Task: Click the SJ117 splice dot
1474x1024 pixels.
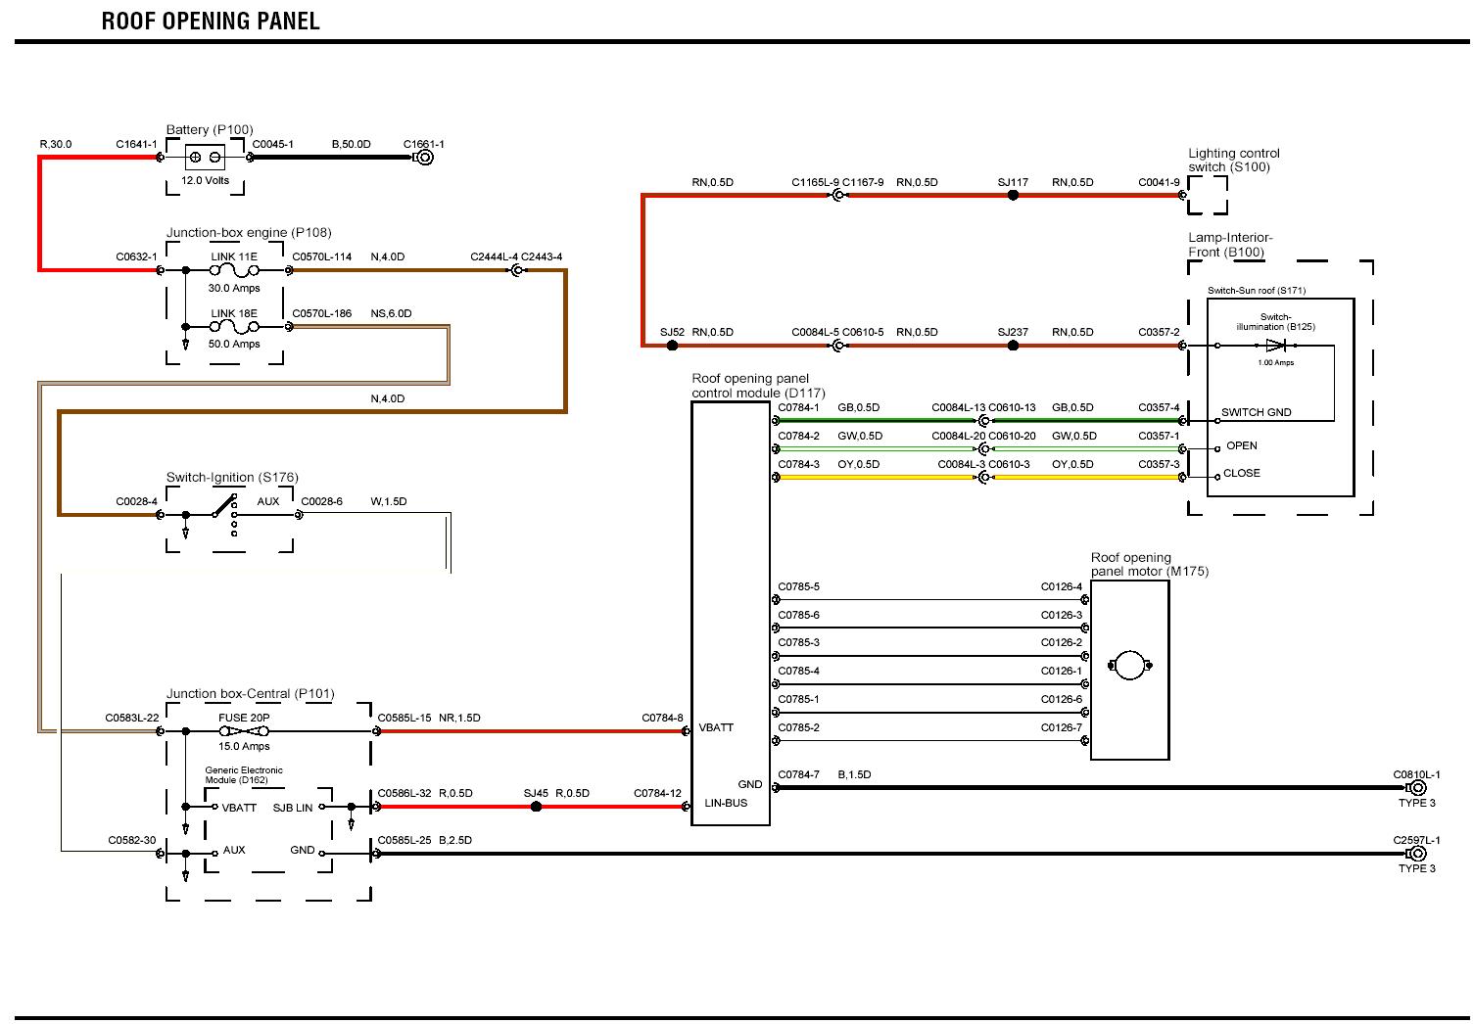Action: tap(1013, 196)
